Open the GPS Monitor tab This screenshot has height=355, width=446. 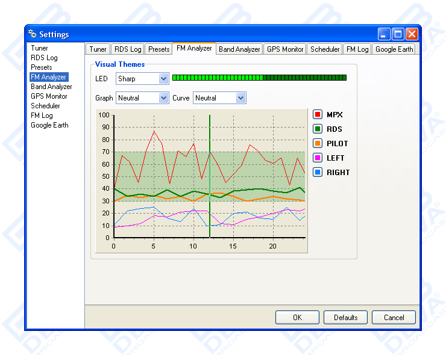pyautogui.click(x=285, y=49)
